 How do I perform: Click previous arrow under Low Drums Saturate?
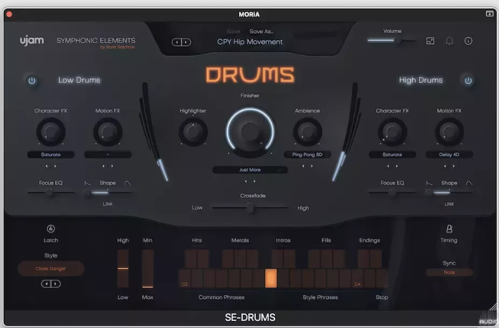coord(47,166)
